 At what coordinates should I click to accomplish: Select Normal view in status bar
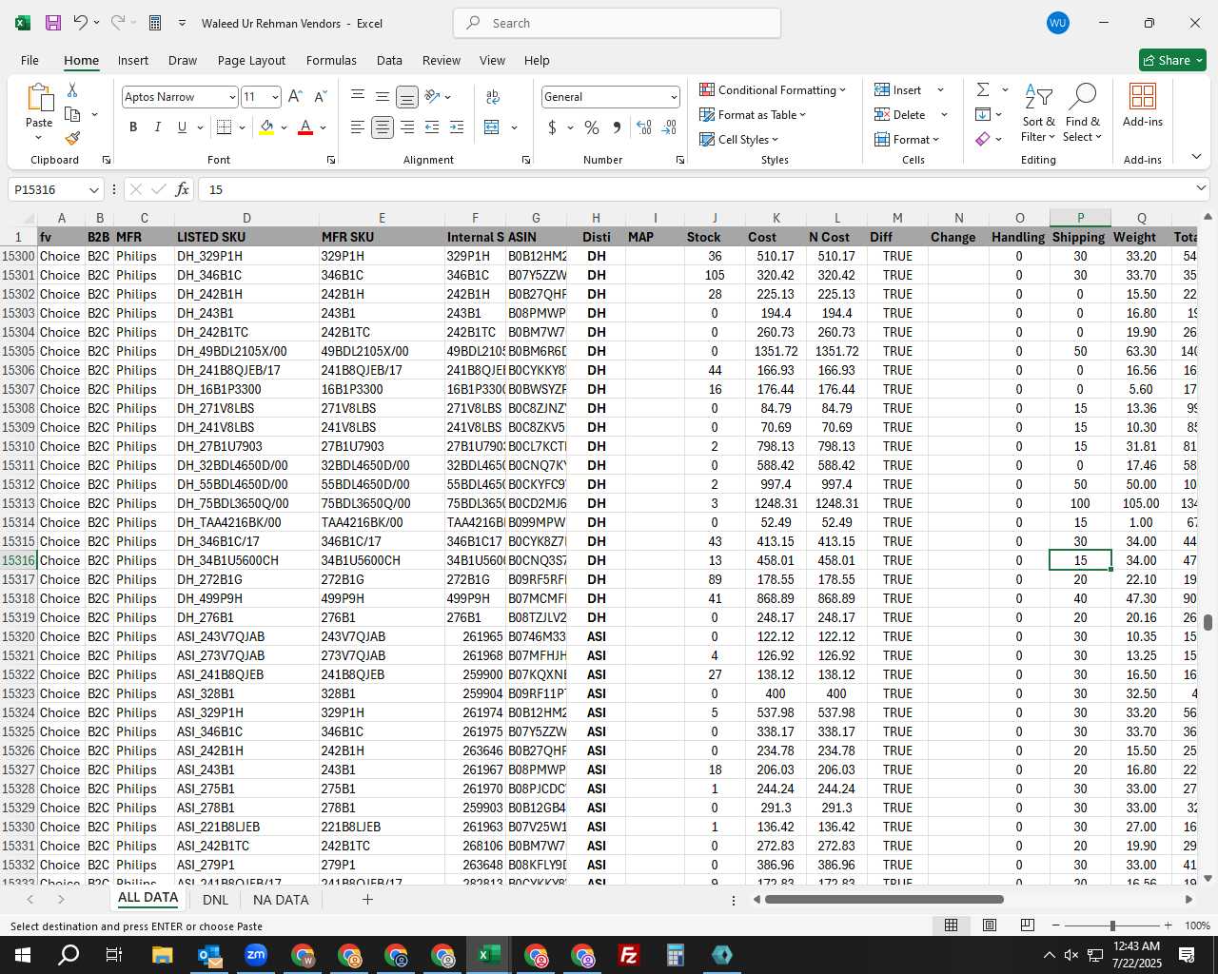point(951,925)
